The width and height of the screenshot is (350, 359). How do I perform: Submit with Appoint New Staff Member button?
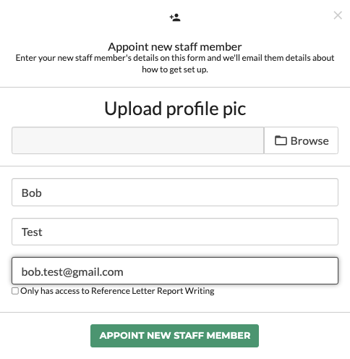pyautogui.click(x=174, y=336)
